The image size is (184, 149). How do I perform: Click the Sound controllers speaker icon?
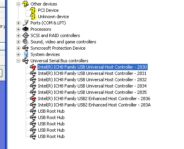(26, 42)
